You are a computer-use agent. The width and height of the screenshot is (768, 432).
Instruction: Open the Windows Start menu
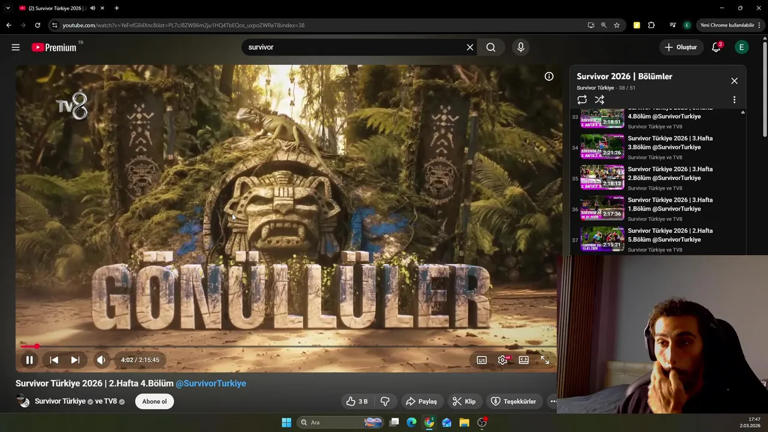[287, 422]
